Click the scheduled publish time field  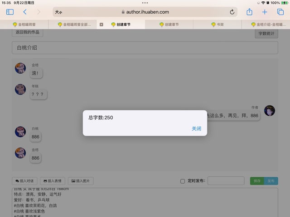tap(226, 181)
